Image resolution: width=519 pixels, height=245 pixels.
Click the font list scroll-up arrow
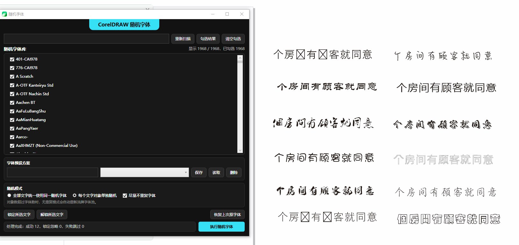240,58
